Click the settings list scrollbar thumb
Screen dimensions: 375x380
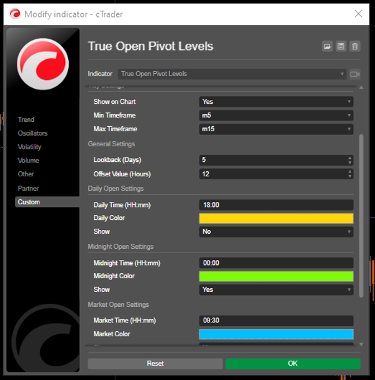[361, 216]
